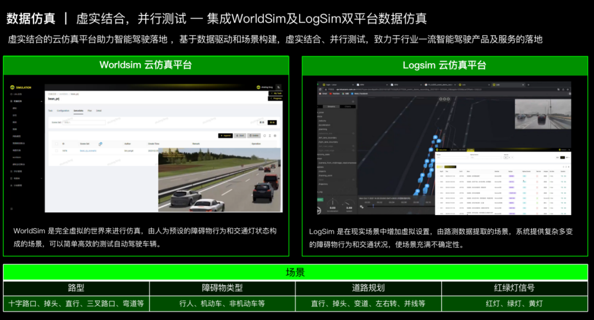Click the info icon beside Scene Set column
594x320 pixels.
(x=101, y=144)
